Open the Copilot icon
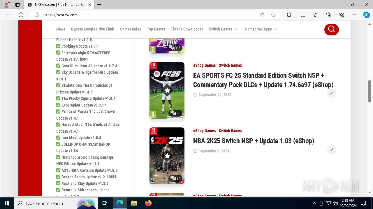 tap(366, 15)
